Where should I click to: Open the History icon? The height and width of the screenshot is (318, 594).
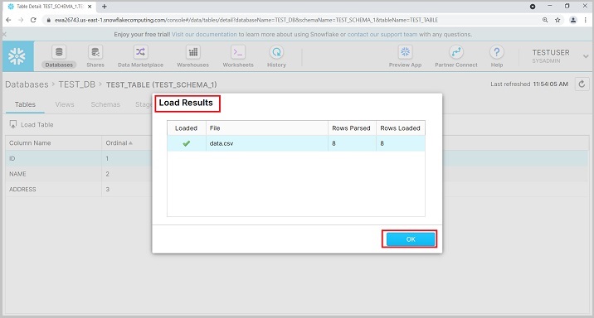click(x=276, y=52)
